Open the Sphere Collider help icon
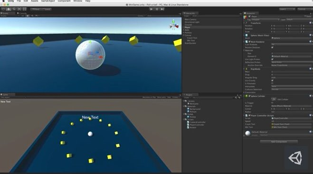Screen dimensions: 313x174 (x=311, y=96)
